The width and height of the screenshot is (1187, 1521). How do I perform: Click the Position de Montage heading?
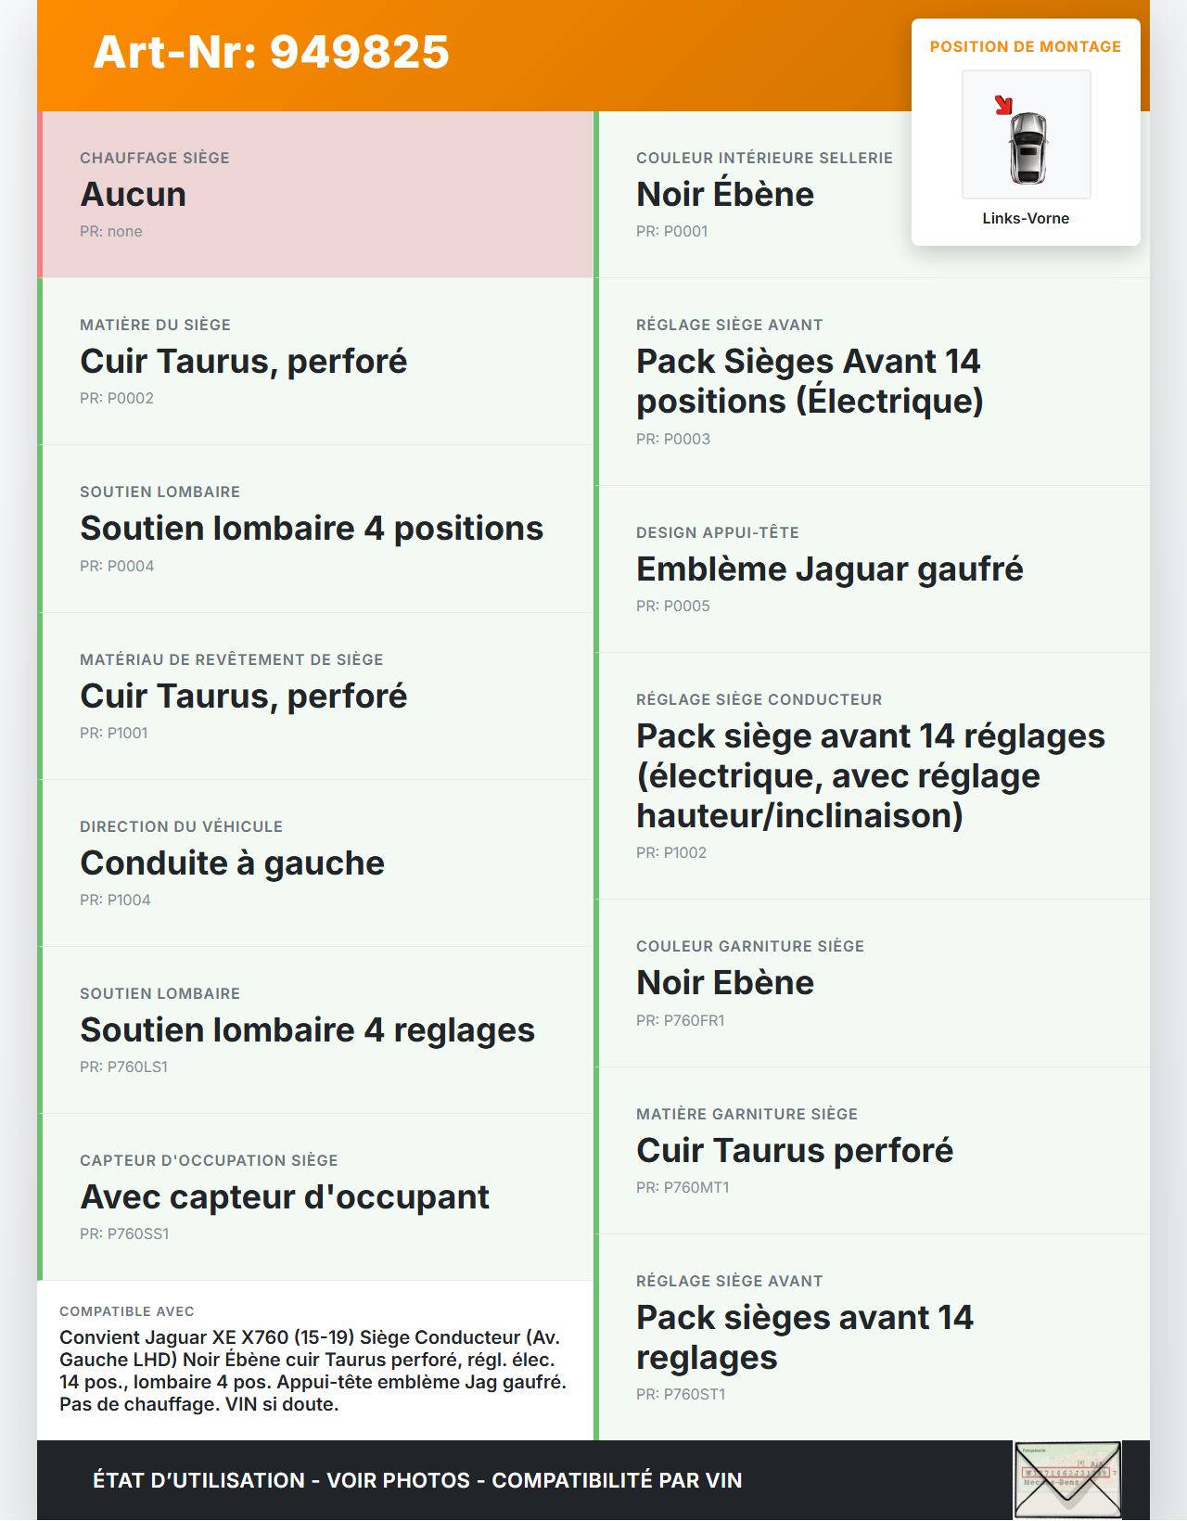click(1025, 46)
